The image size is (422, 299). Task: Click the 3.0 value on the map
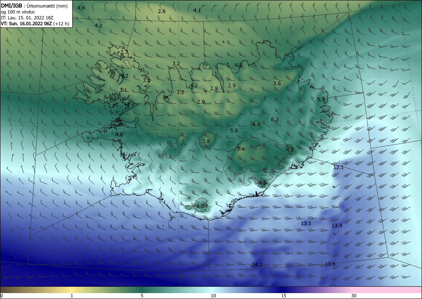[x=146, y=81]
